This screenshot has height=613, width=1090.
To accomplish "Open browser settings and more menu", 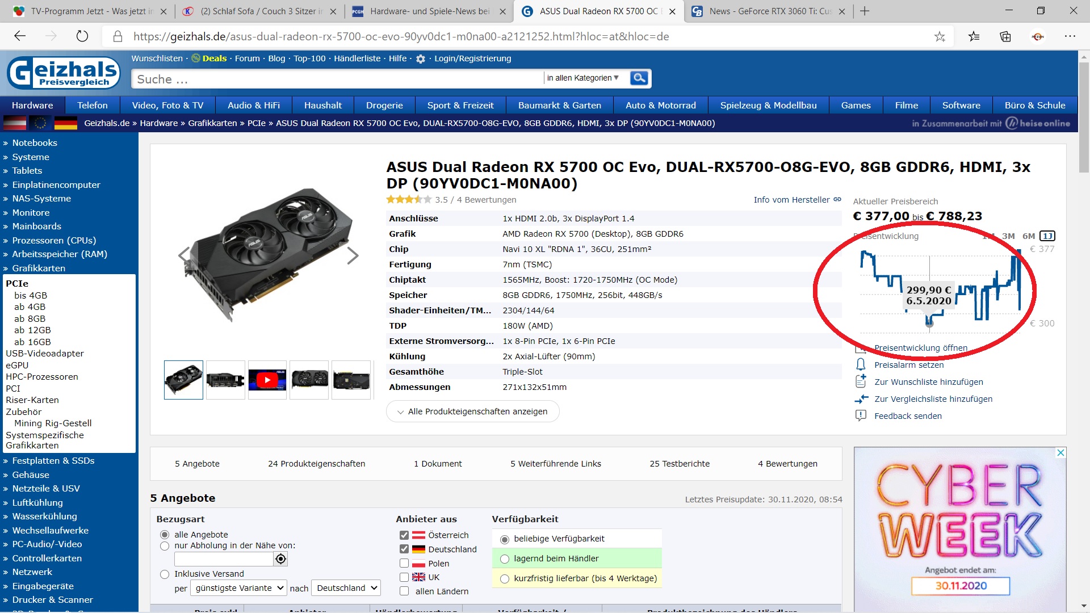I will point(1070,36).
